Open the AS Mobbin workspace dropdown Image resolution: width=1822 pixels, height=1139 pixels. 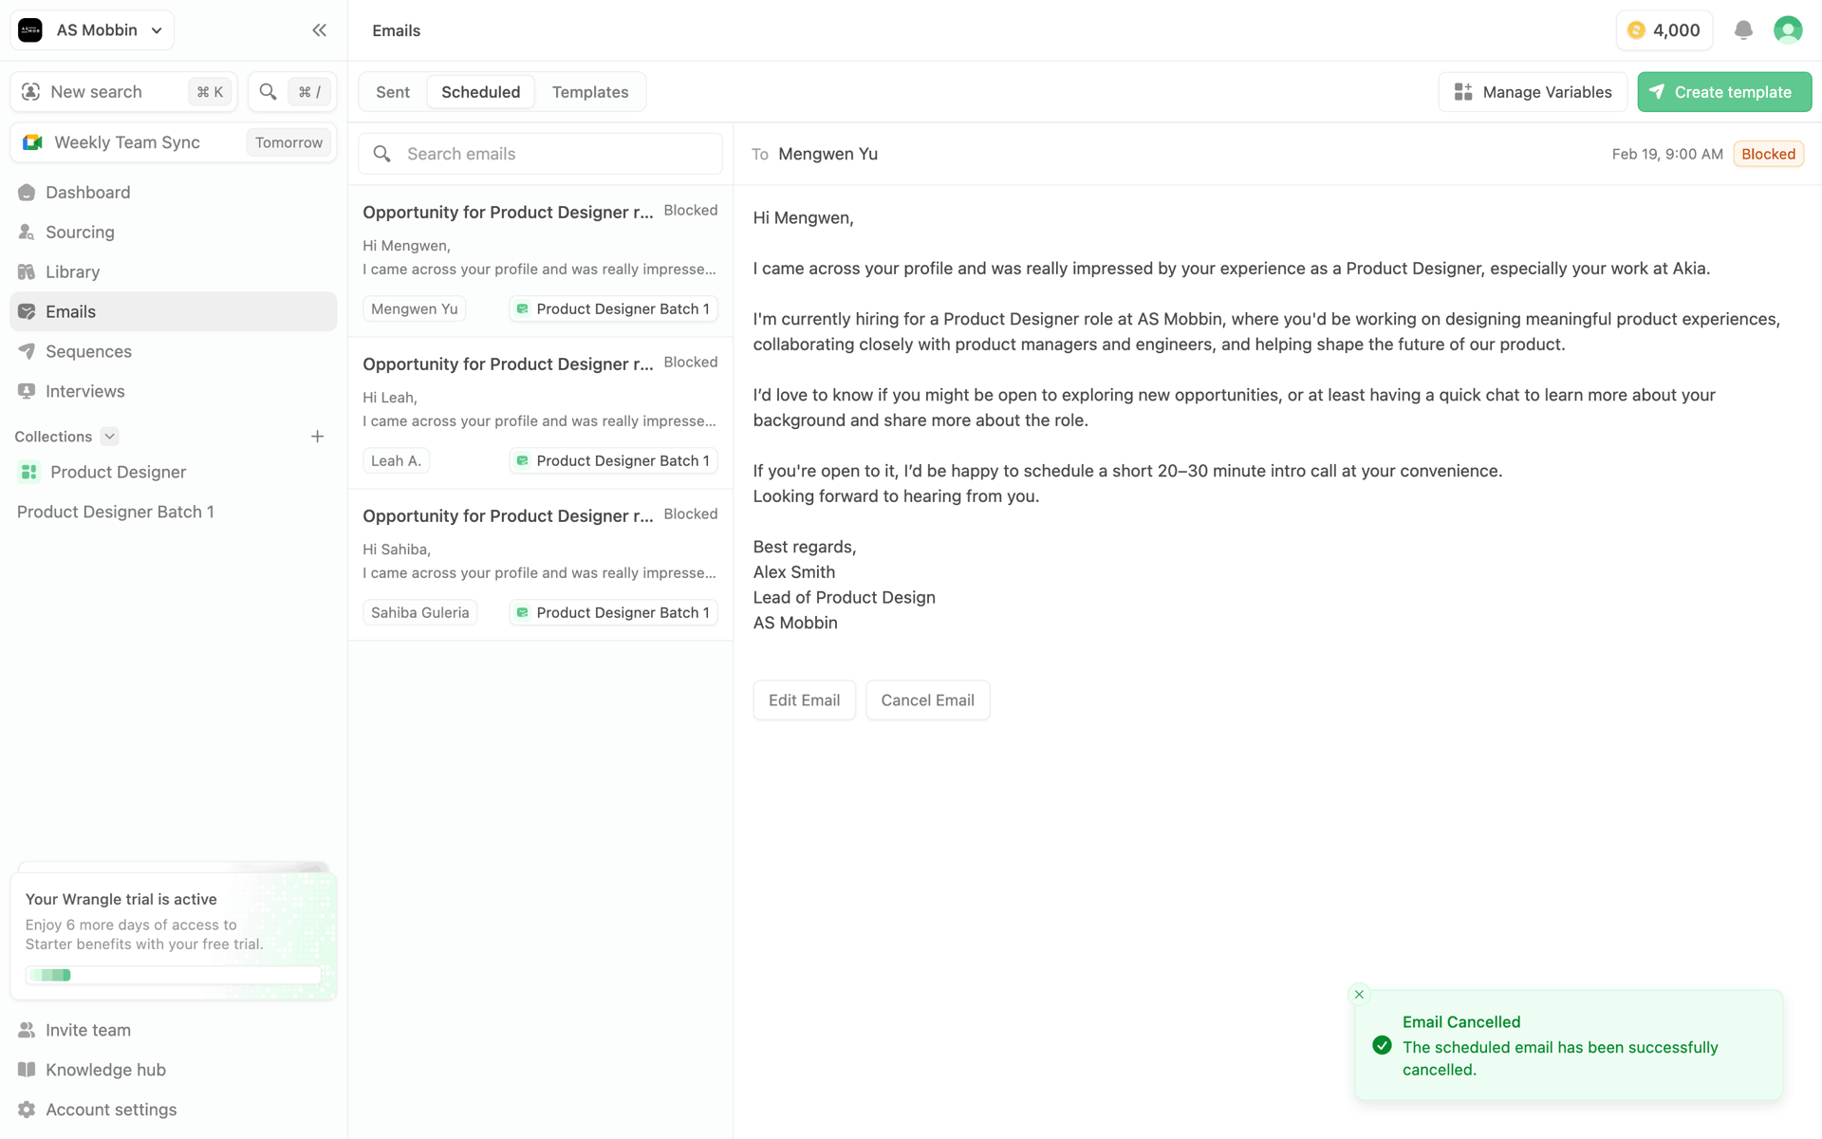[x=92, y=30]
